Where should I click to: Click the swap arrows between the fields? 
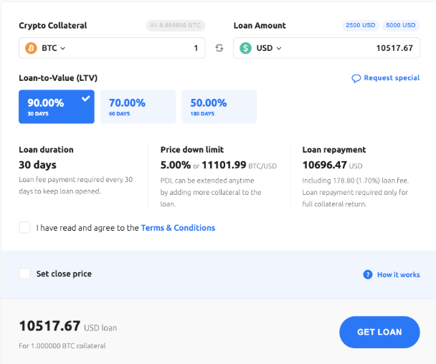pos(219,48)
